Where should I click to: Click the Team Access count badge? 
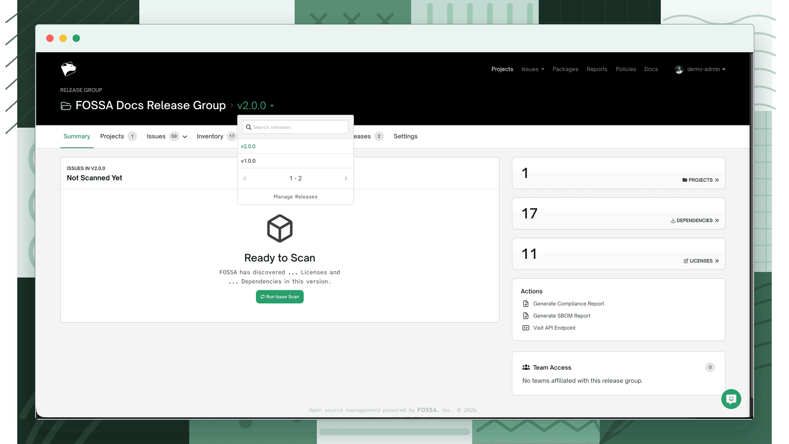pos(710,368)
